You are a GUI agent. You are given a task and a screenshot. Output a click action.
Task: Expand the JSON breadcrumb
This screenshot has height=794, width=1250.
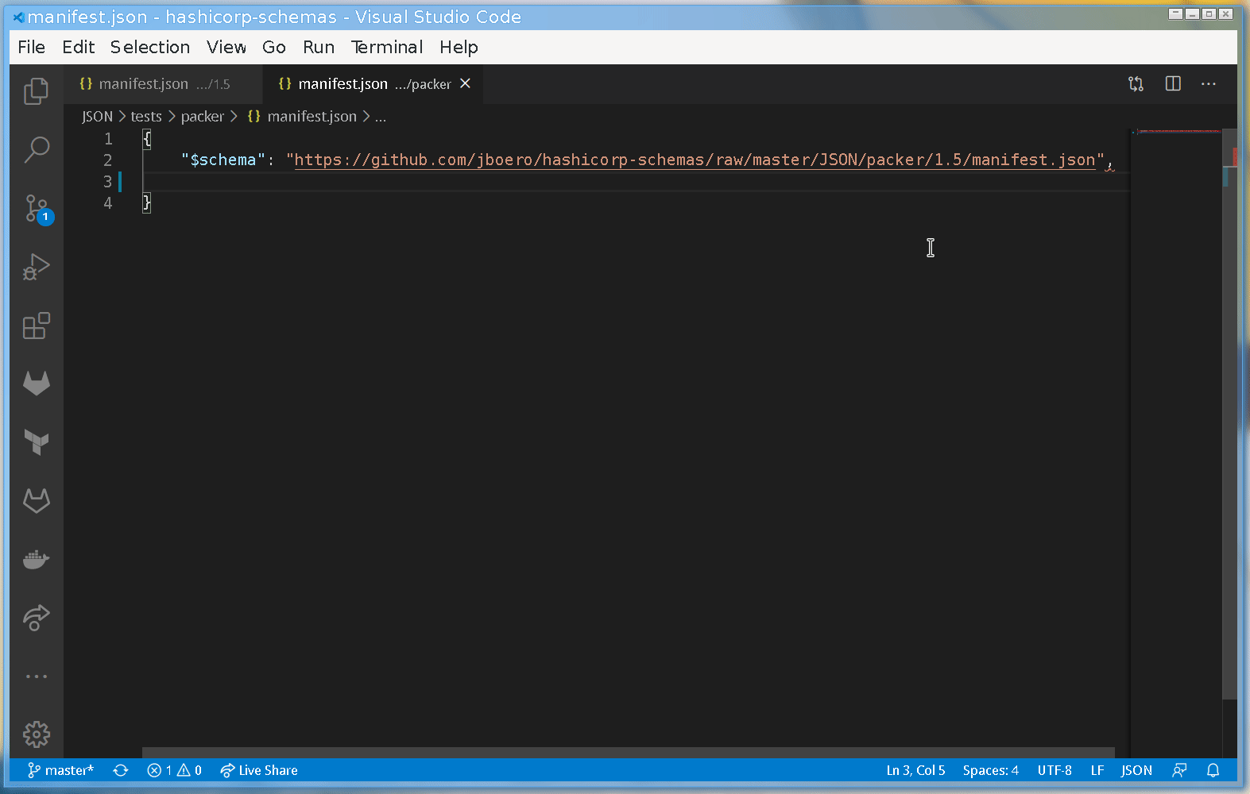click(97, 117)
